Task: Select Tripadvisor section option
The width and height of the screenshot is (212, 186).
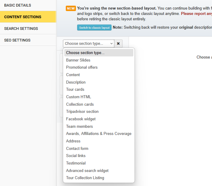Action: 82,111
